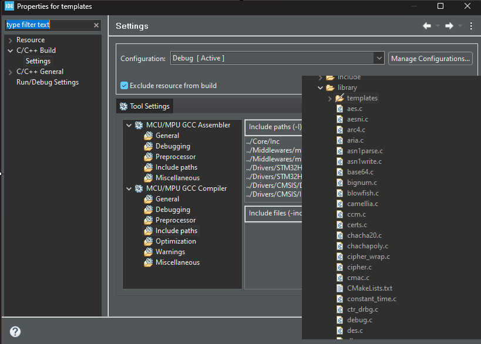Click the templates folder icon
This screenshot has width=481, height=344.
point(339,98)
